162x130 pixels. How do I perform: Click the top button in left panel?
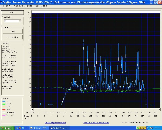[x=12, y=13]
